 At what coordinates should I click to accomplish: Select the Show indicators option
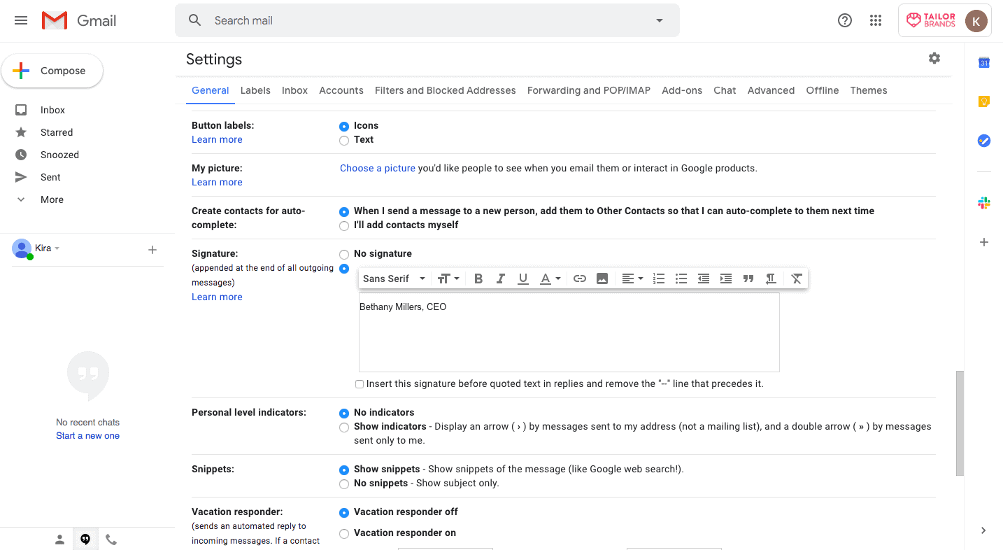point(344,428)
